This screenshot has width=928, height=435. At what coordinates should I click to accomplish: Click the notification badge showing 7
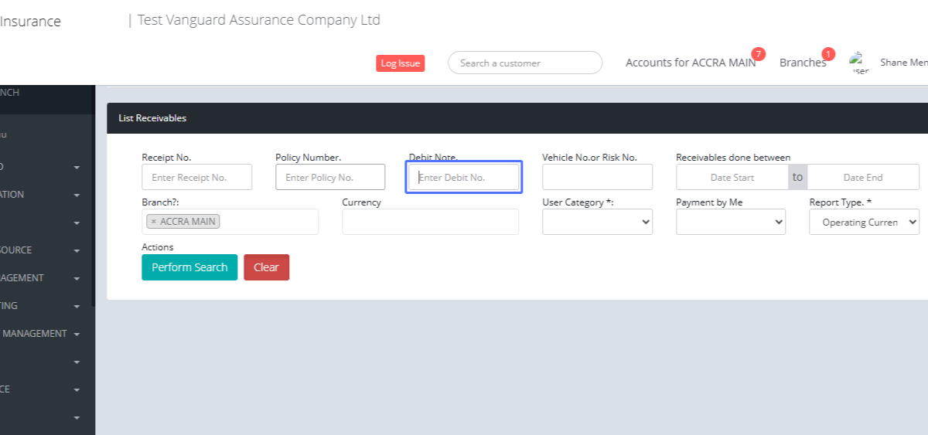(x=758, y=54)
